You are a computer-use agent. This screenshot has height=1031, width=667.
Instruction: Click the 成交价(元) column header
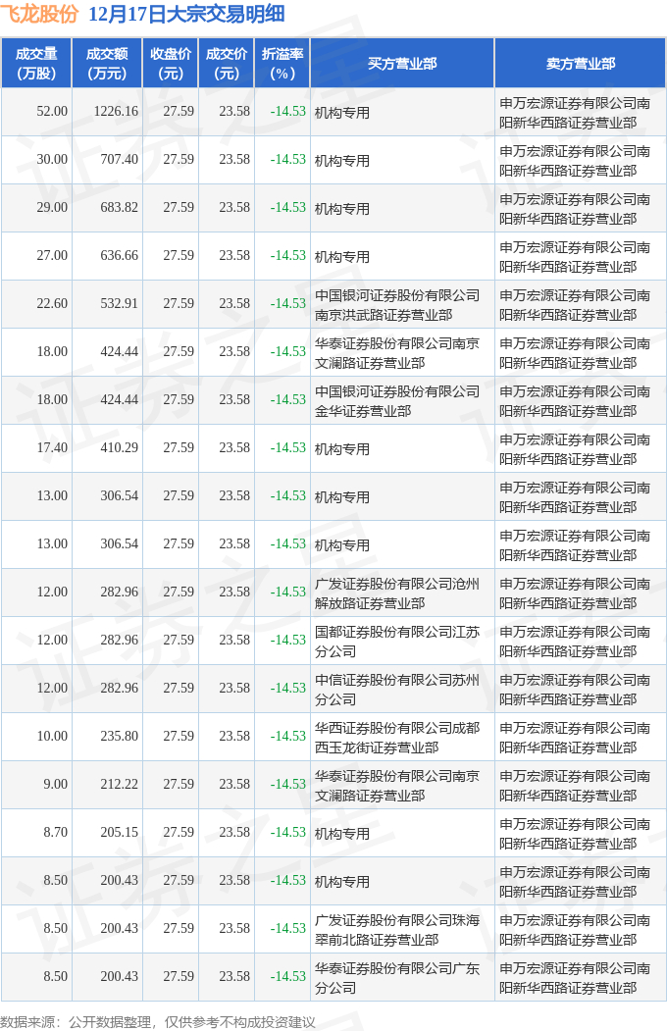[227, 64]
